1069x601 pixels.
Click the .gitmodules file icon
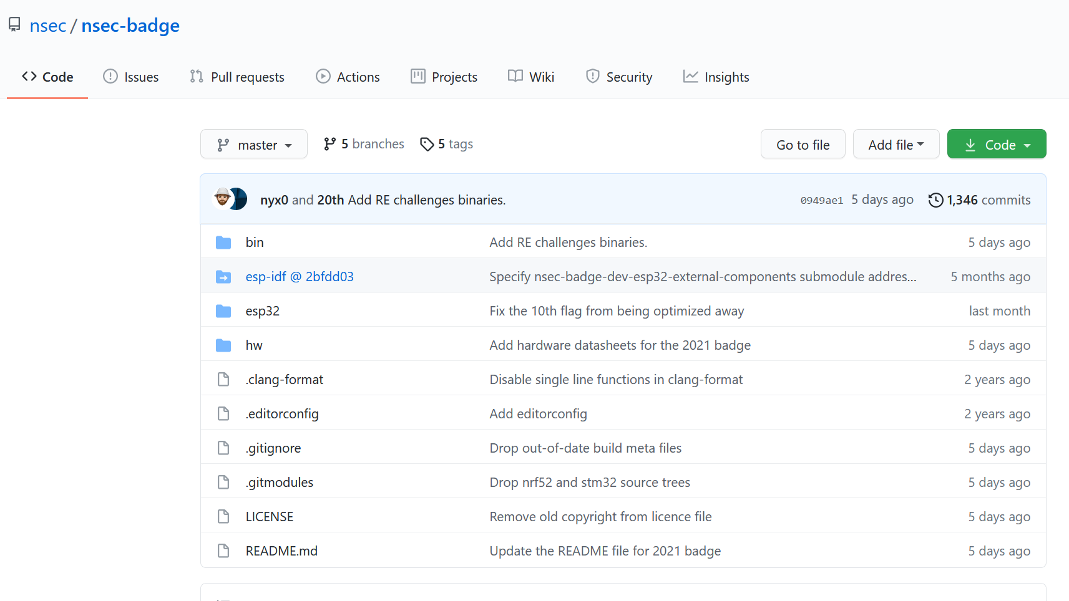click(223, 482)
